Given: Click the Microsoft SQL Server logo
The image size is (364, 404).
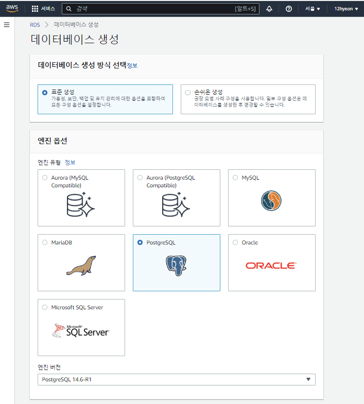Looking at the screenshot, I should [x=81, y=330].
